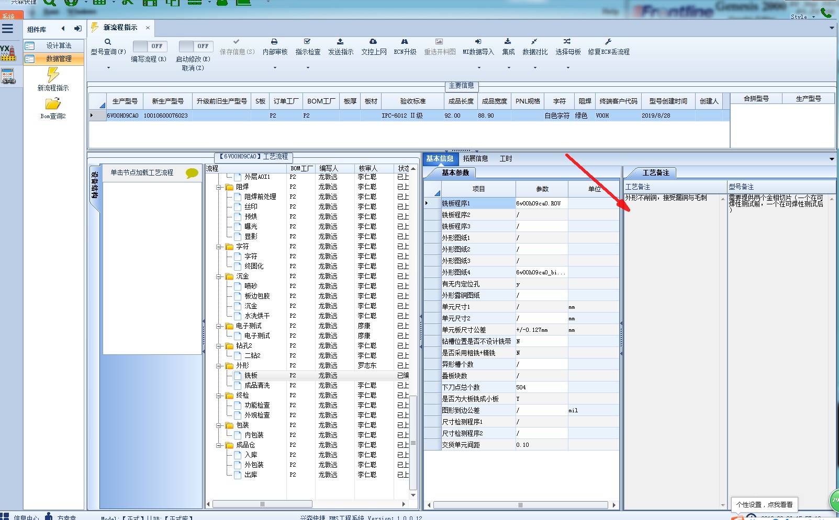This screenshot has height=520, width=839.
Task: Select 设计算法 in component library
Action: (x=53, y=45)
